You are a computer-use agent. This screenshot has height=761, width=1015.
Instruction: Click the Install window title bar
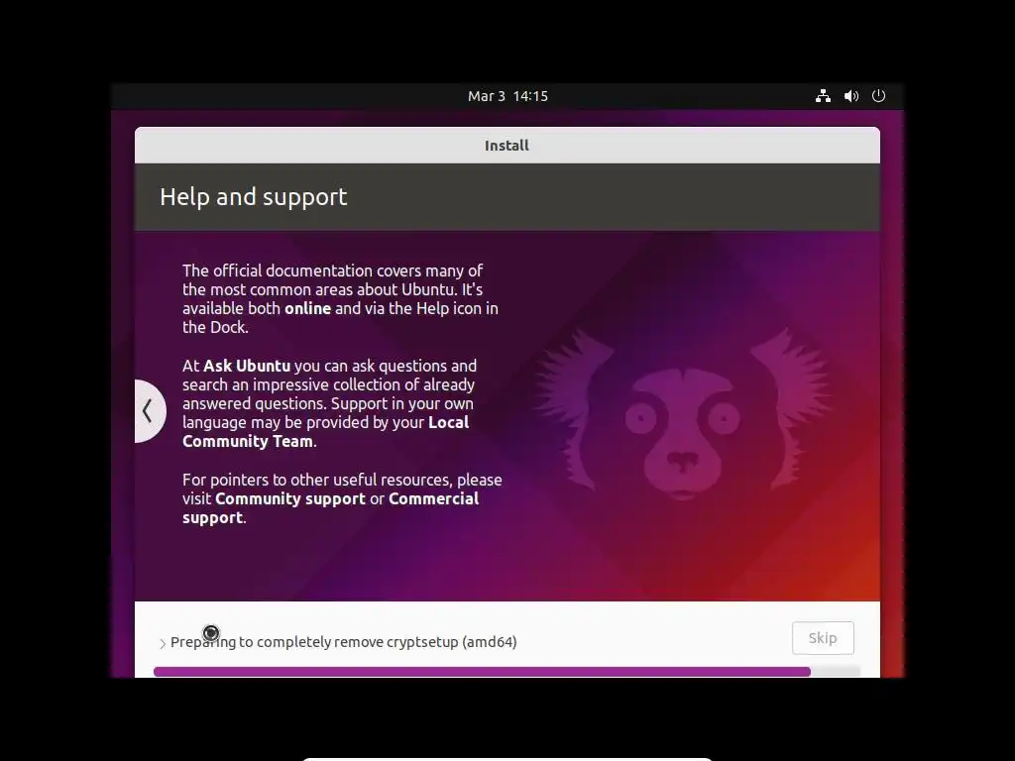507,145
